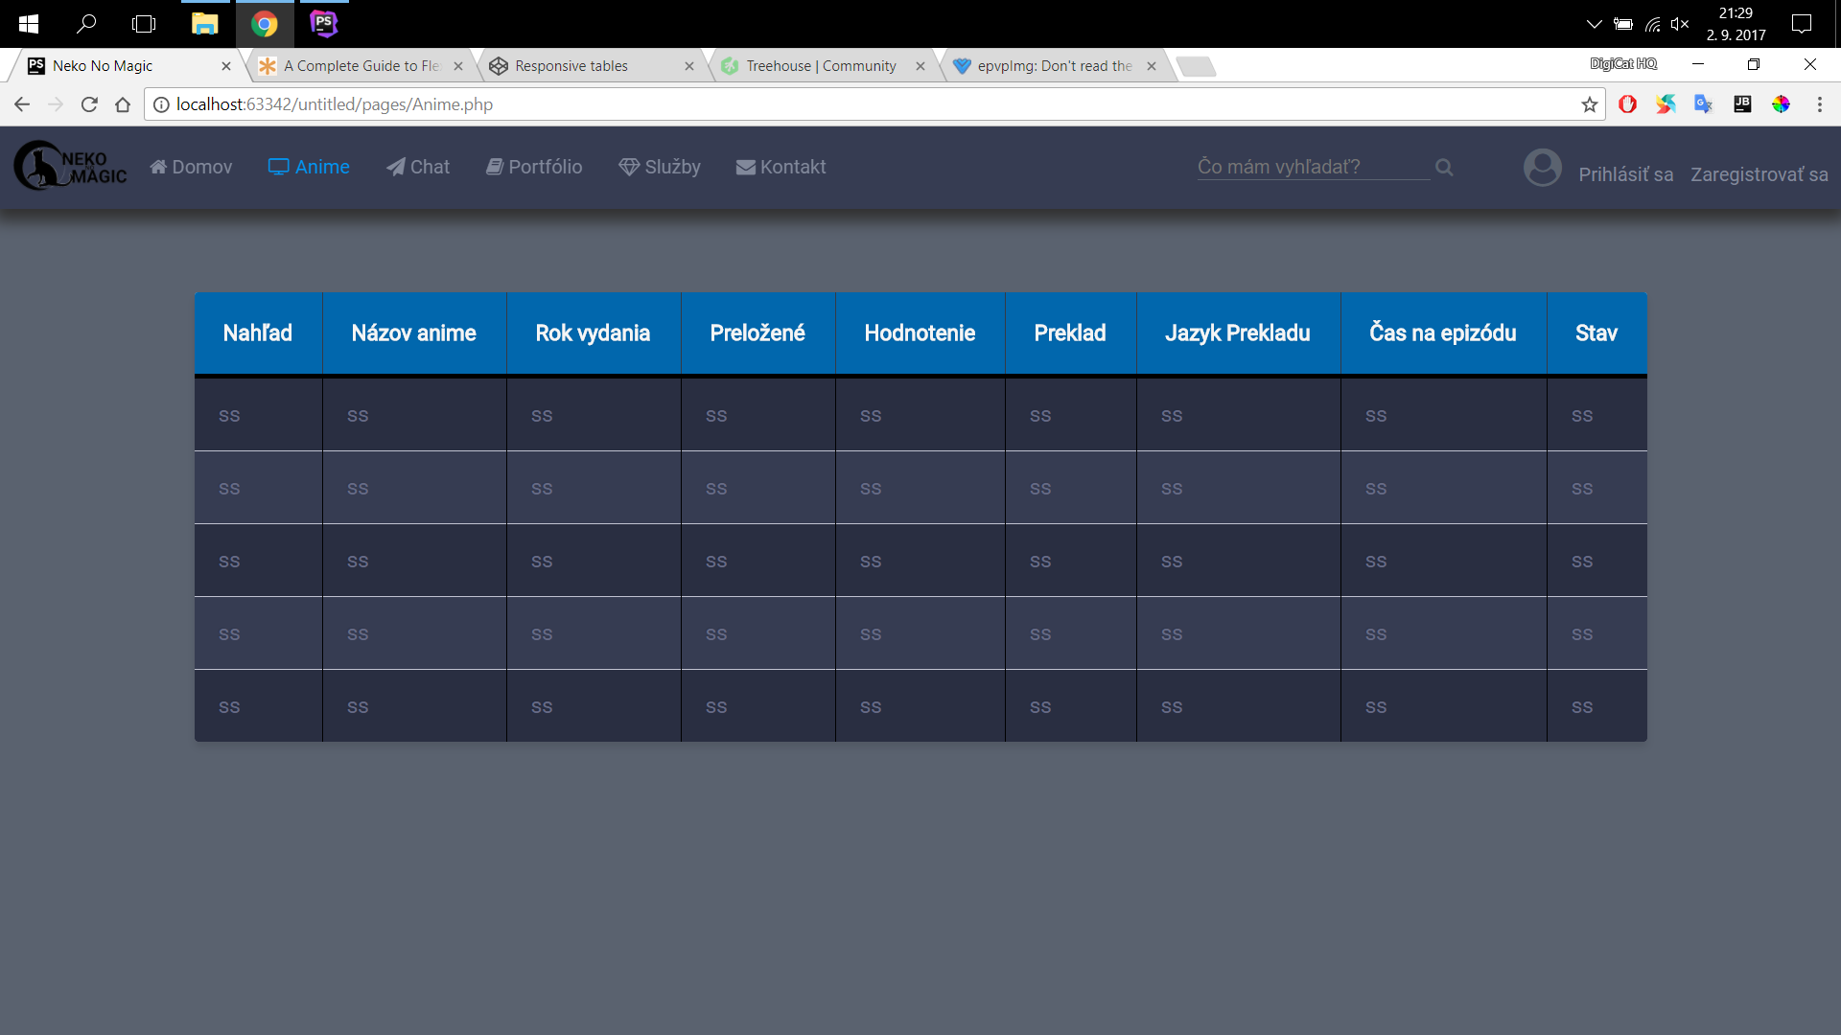1841x1035 pixels.
Task: Switch to Responsive tables tab
Action: point(571,66)
